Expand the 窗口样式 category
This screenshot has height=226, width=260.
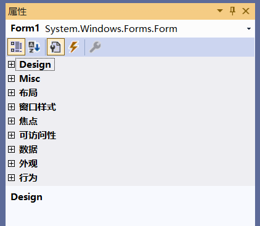(x=11, y=107)
